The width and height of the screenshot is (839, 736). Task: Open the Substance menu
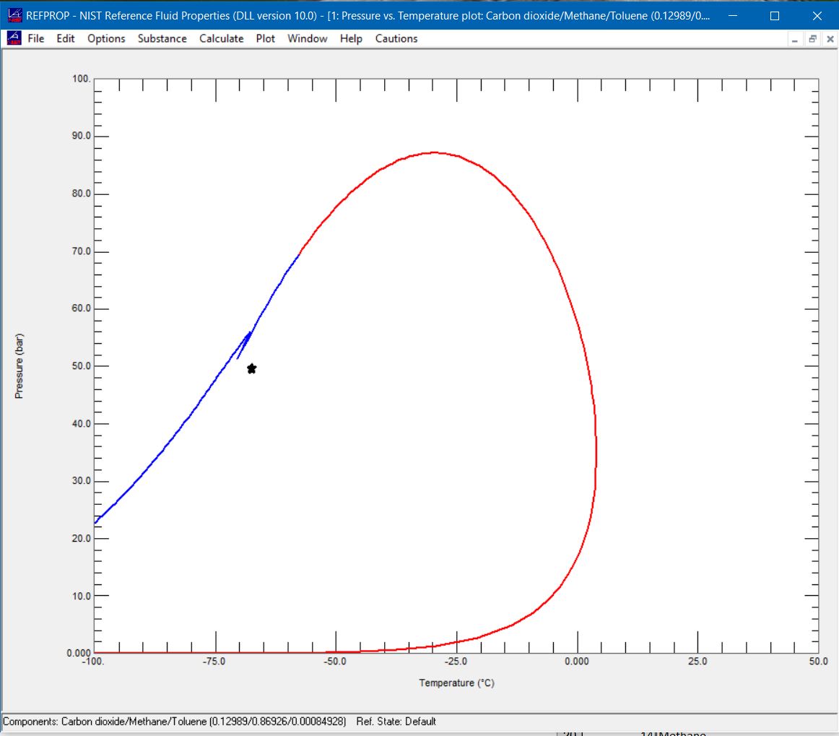(162, 38)
